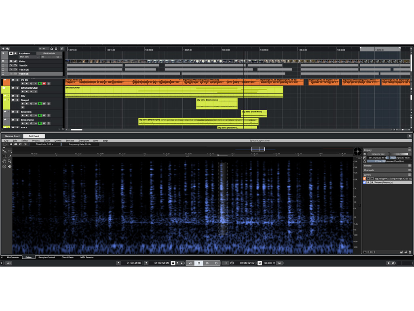Click the search icon above track list
This screenshot has height=311, width=414.
(x=62, y=49)
